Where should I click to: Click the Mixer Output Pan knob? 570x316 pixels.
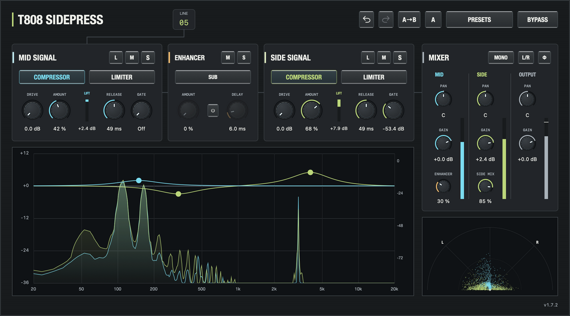527,99
